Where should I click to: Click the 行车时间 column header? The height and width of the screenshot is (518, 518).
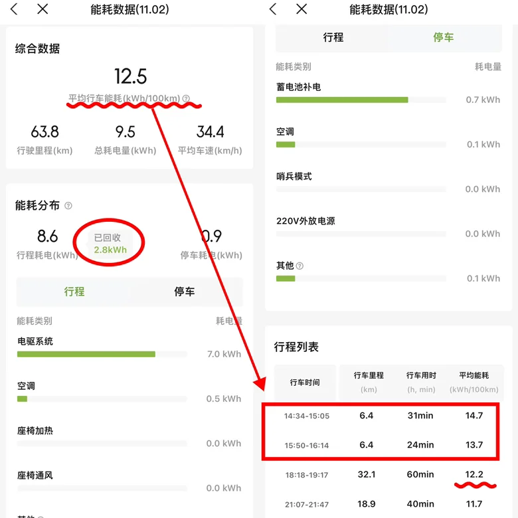pos(305,383)
